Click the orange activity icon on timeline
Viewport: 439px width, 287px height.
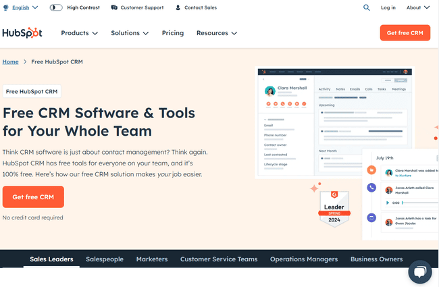[371, 169]
